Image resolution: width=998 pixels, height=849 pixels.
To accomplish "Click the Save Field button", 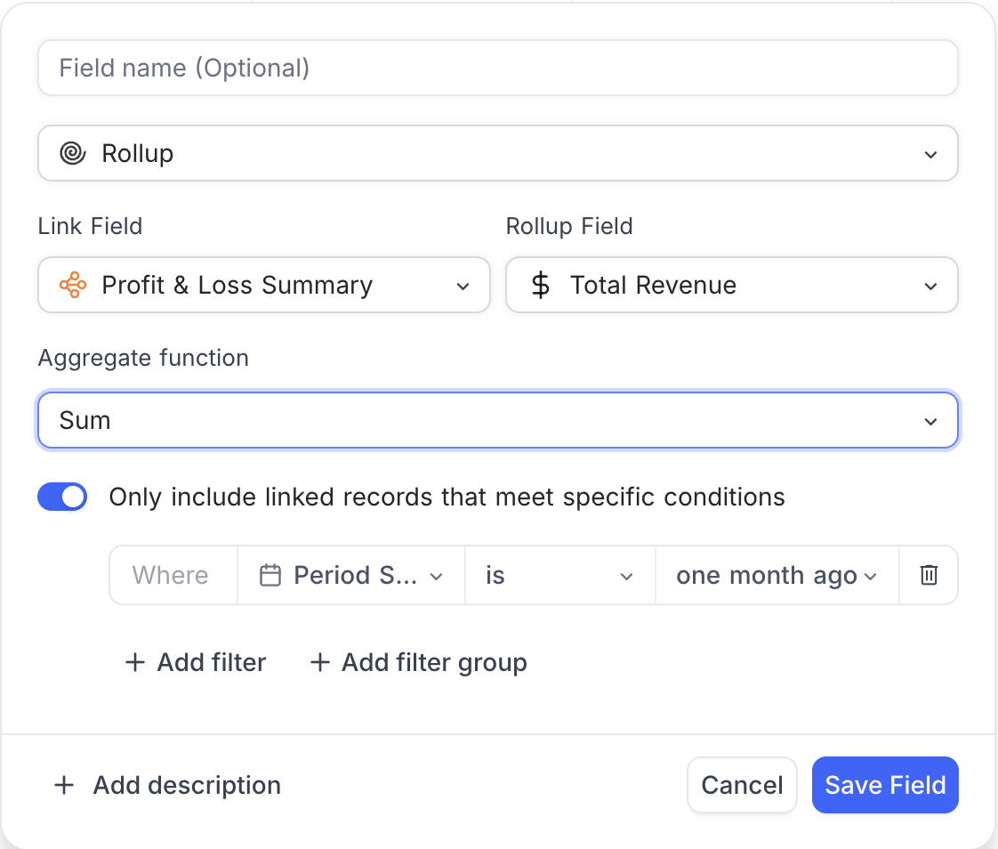I will point(885,785).
